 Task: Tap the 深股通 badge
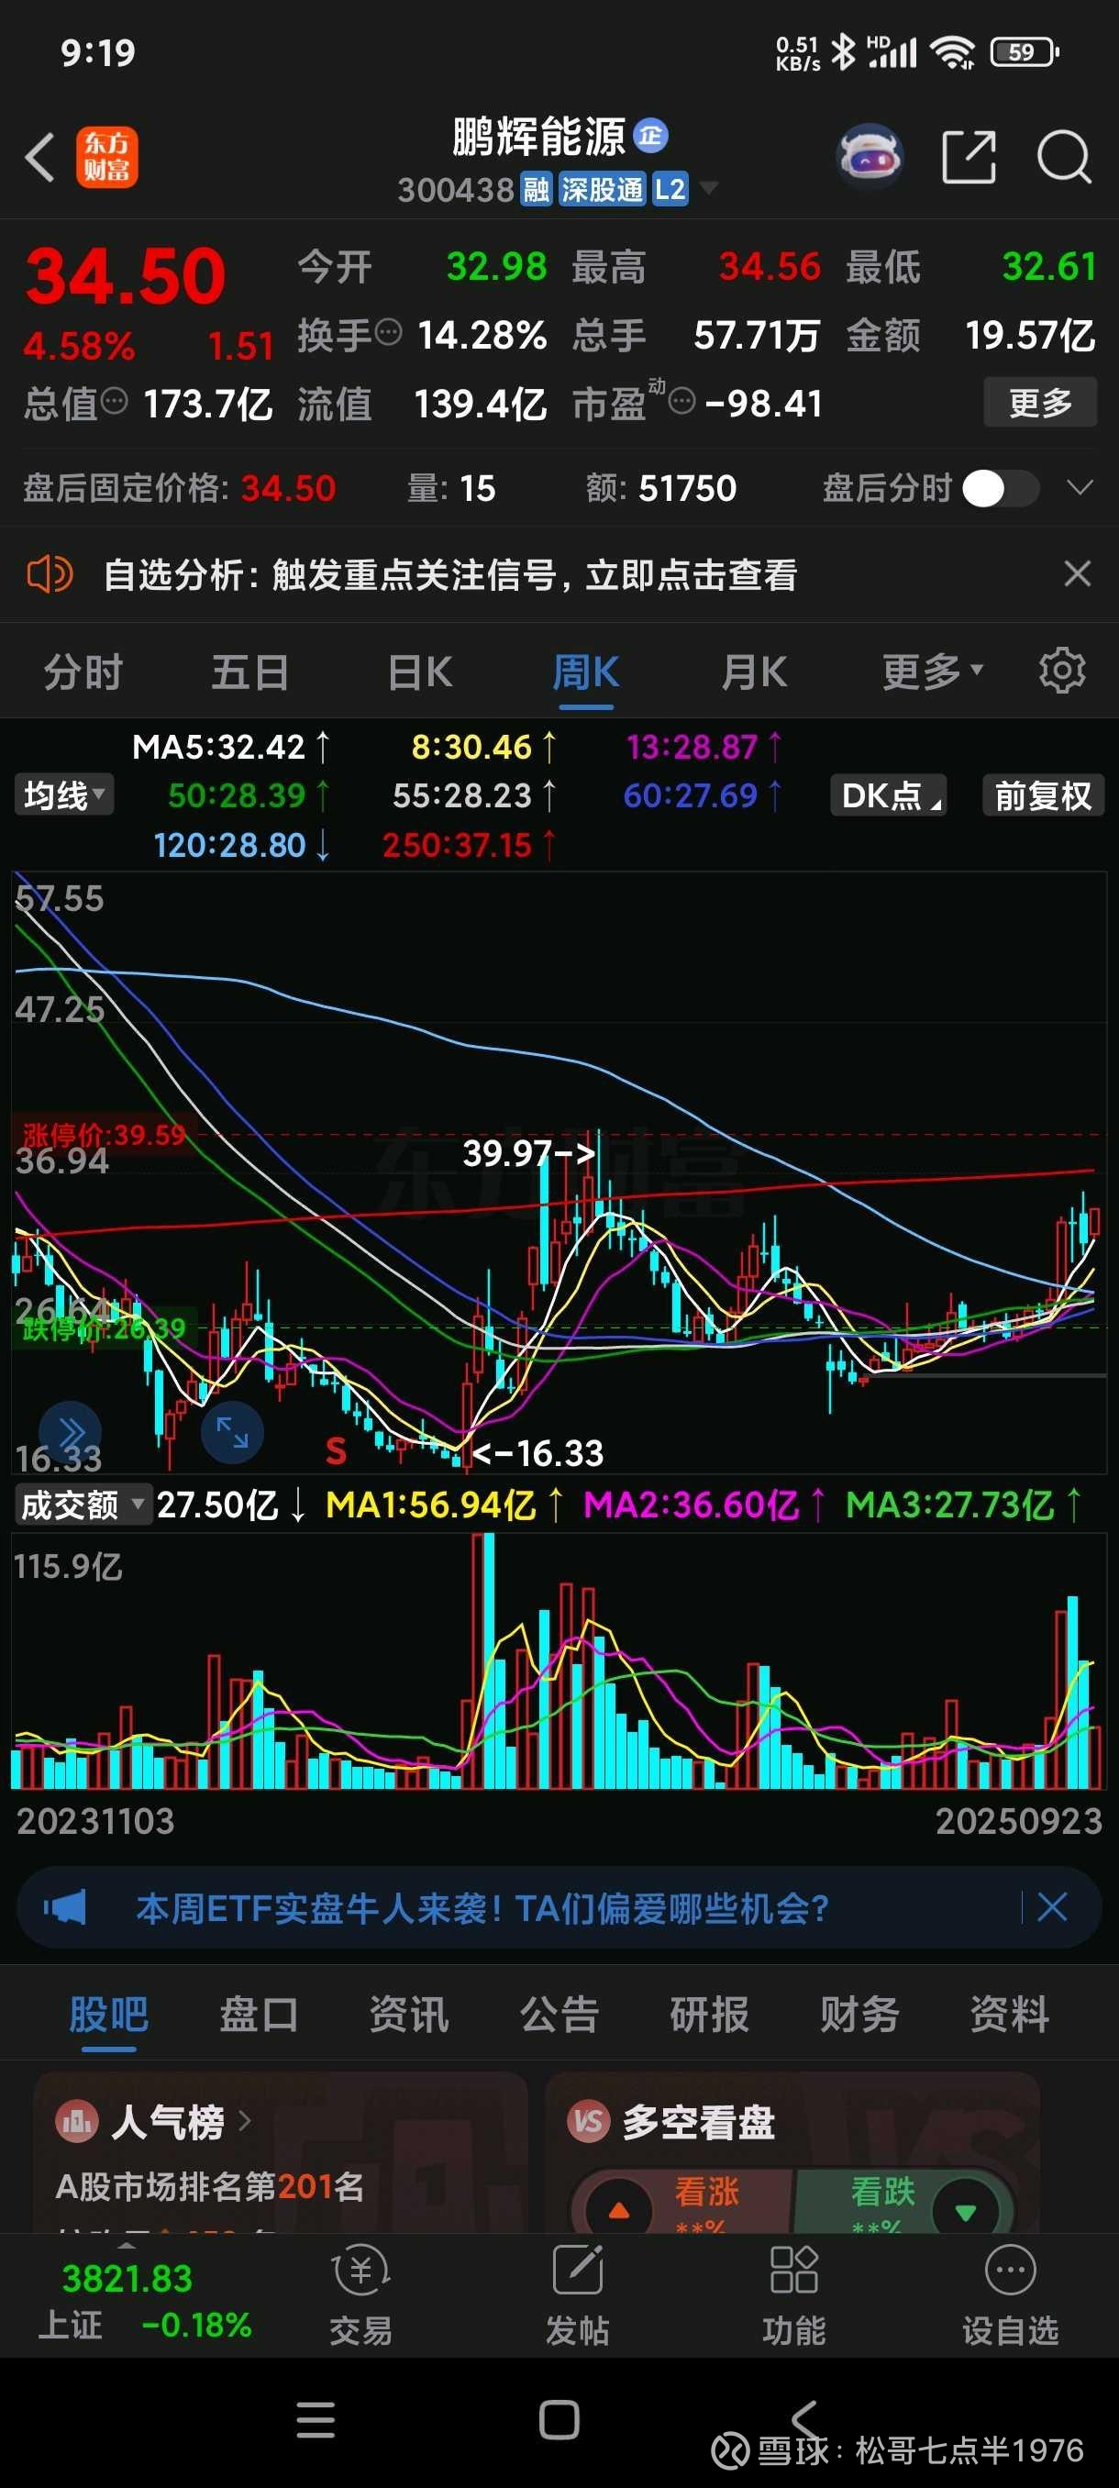coord(602,189)
